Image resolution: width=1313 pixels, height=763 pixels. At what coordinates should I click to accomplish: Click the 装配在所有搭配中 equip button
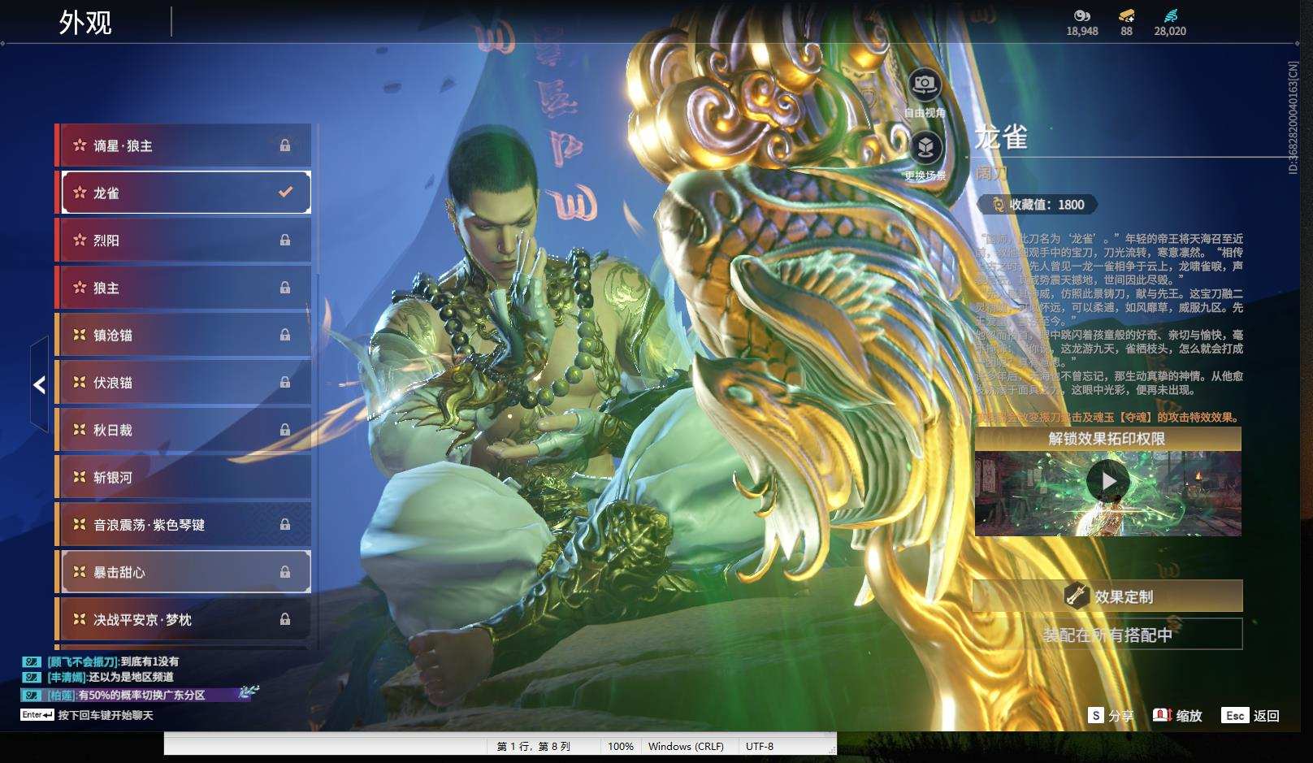(x=1107, y=635)
